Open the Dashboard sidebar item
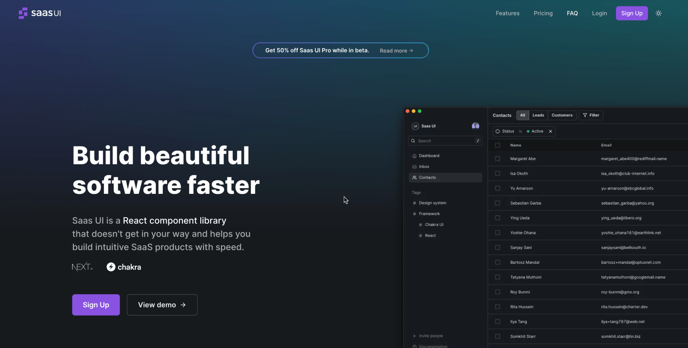This screenshot has height=348, width=688. click(x=429, y=156)
